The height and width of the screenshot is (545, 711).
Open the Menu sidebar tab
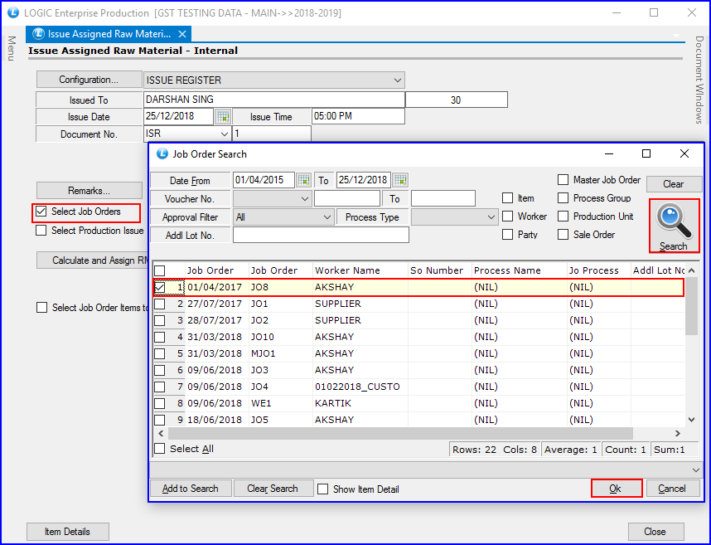[11, 48]
